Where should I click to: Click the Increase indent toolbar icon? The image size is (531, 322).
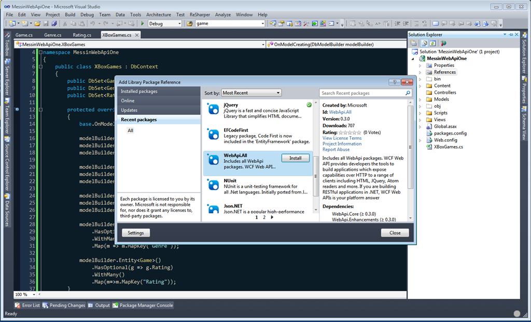pos(406,23)
